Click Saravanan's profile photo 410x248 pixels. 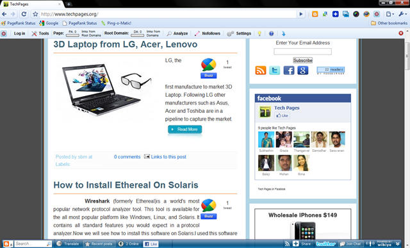click(337, 140)
